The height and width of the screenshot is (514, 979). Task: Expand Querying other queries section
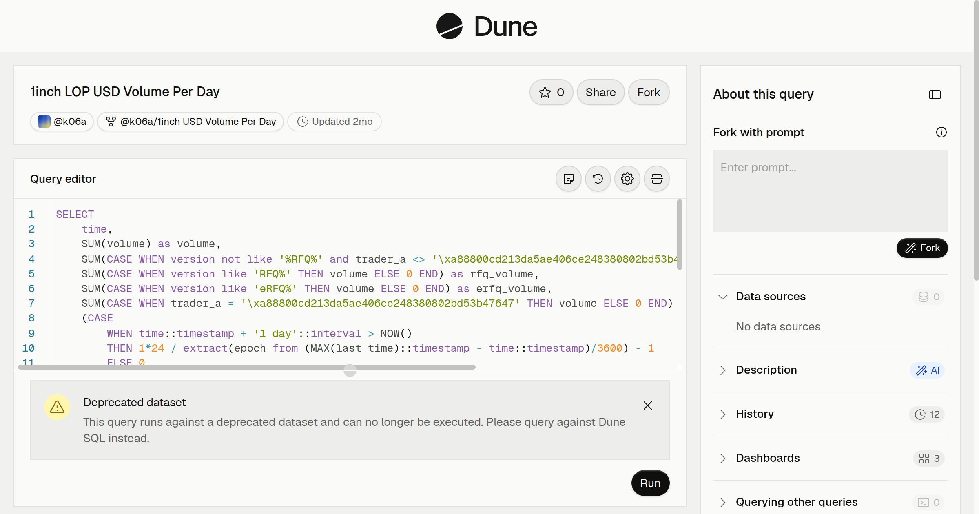(722, 502)
